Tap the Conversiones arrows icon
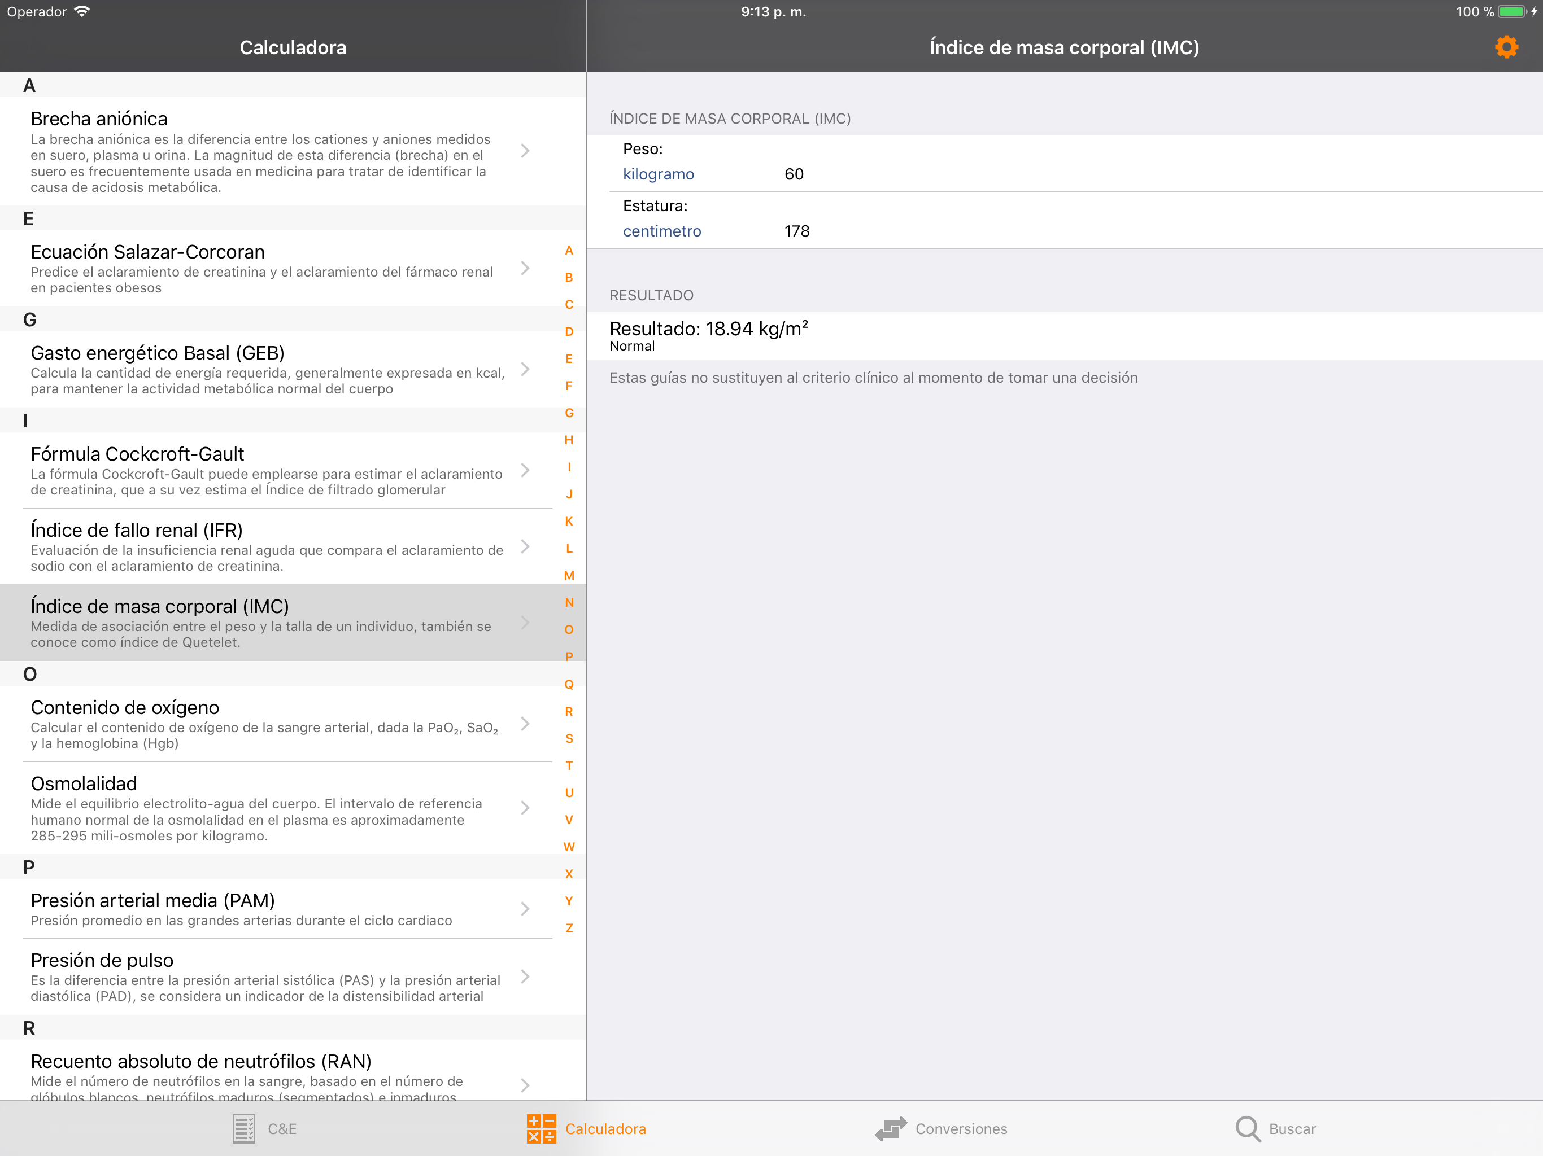 click(x=891, y=1128)
